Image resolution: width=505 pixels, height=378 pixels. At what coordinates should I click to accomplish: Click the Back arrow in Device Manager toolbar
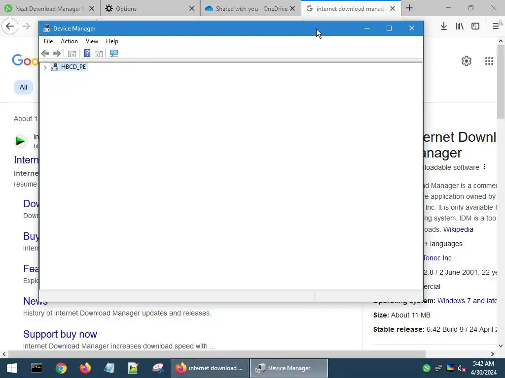[x=45, y=53]
